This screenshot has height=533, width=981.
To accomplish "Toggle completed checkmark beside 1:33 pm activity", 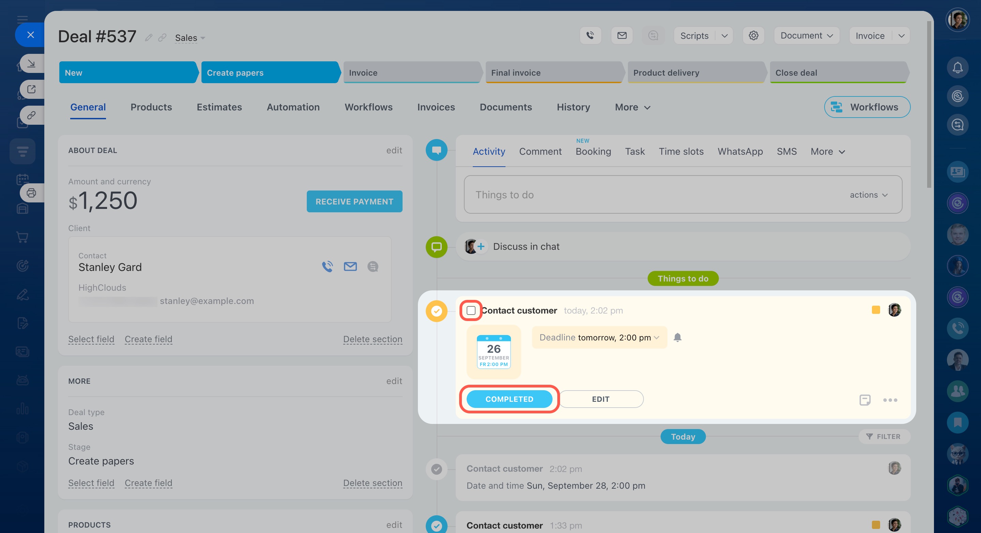I will pyautogui.click(x=436, y=526).
